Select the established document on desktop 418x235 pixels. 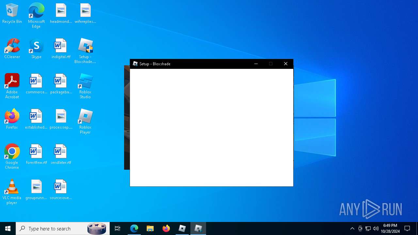[x=36, y=119]
